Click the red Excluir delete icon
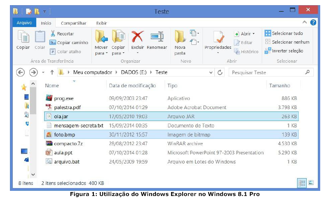The height and width of the screenshot is (198, 323). [x=137, y=37]
